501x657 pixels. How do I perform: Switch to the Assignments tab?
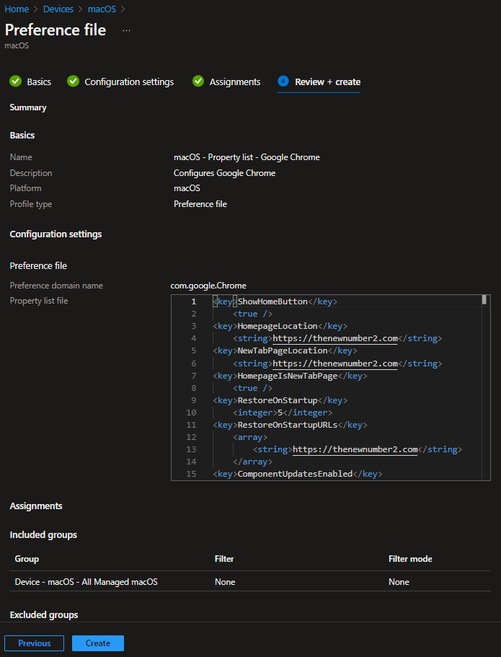pos(235,82)
